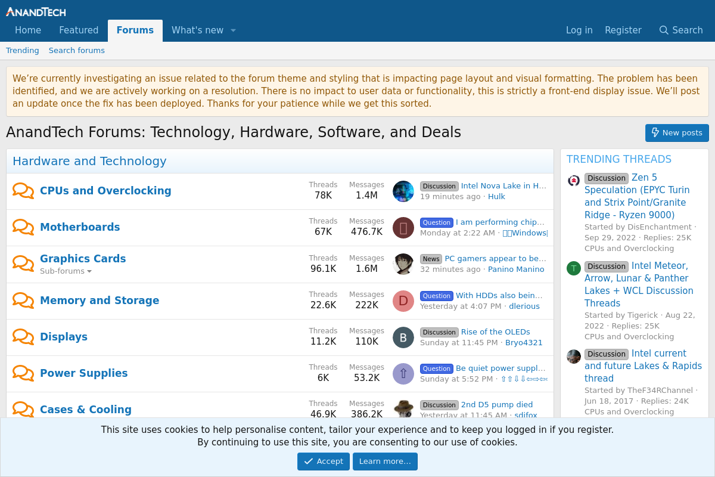Open Bryo4321's B avatar in Displays row
This screenshot has width=715, height=477.
[403, 337]
